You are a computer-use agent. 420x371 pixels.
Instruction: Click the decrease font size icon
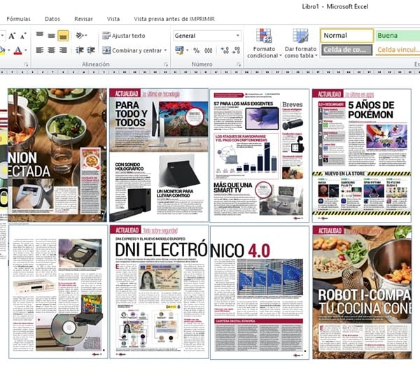point(23,36)
